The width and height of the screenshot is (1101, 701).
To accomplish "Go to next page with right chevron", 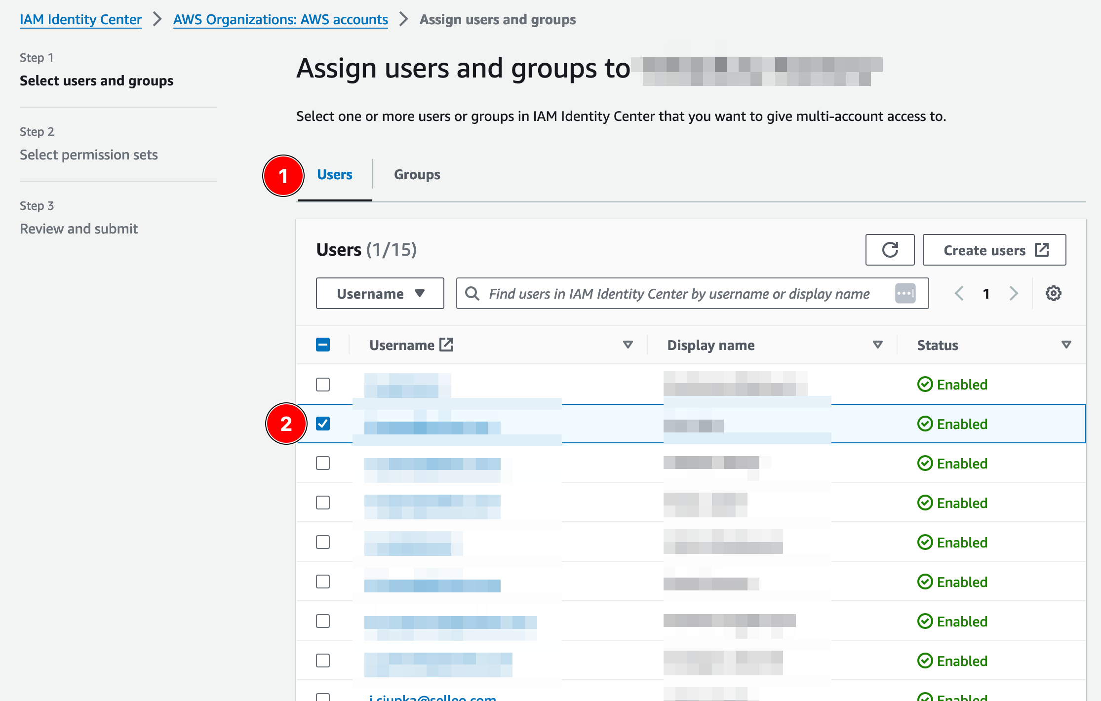I will click(x=1014, y=293).
